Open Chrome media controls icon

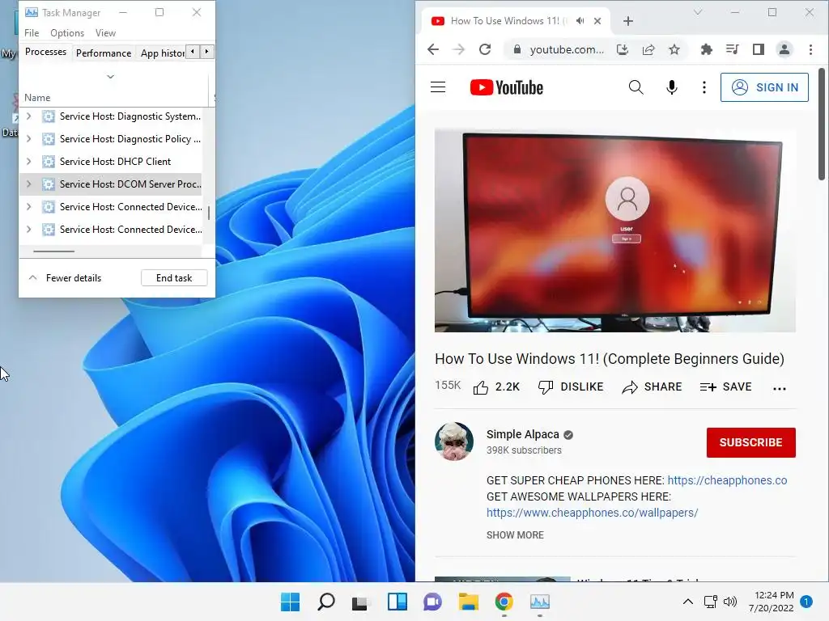(732, 49)
